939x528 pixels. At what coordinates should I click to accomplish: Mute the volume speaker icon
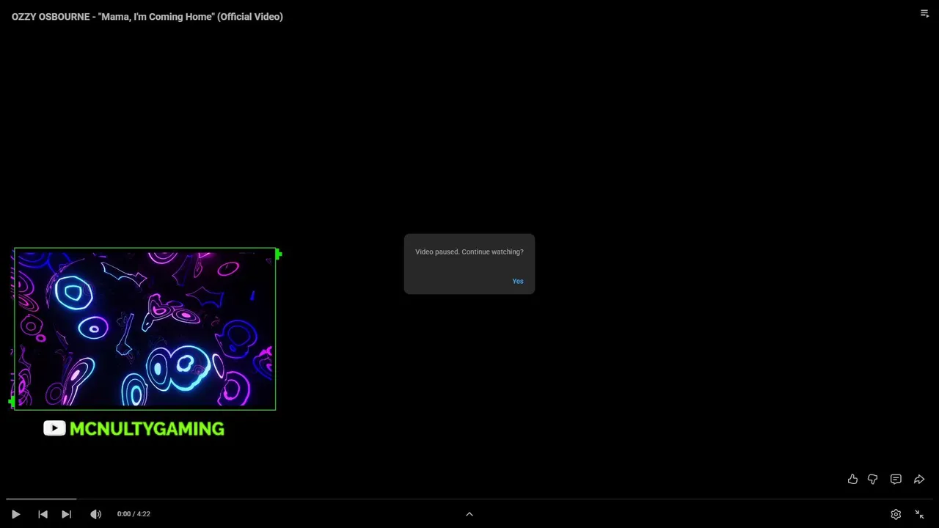tap(95, 514)
